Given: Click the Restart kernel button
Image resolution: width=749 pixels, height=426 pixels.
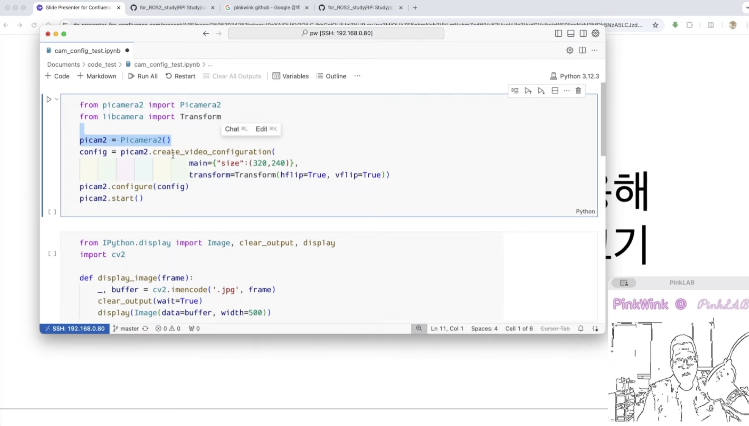Looking at the screenshot, I should click(x=180, y=76).
